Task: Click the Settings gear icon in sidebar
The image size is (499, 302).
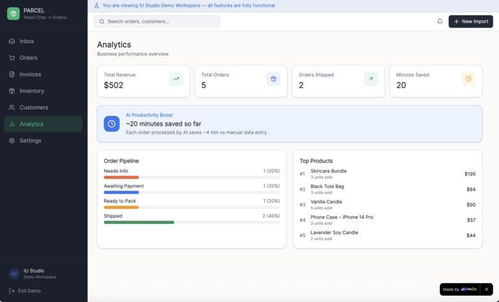Action: [12, 140]
